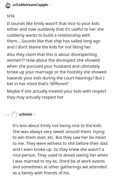Click the reply thread arrow icon
Screen dimensions: 115x183
click(x=7, y=115)
